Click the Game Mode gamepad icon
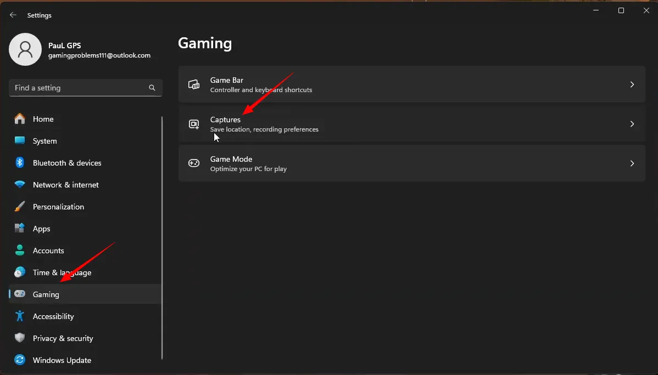 tap(194, 163)
